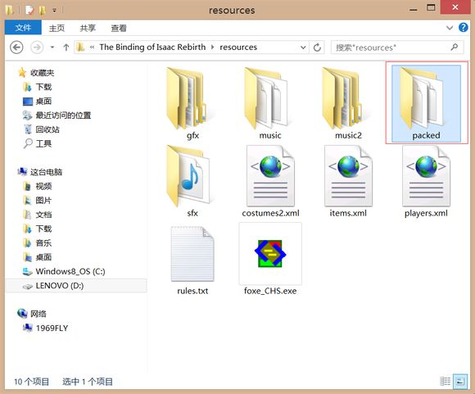Image resolution: width=475 pixels, height=394 pixels.
Task: Switch to details view layout
Action: (446, 381)
